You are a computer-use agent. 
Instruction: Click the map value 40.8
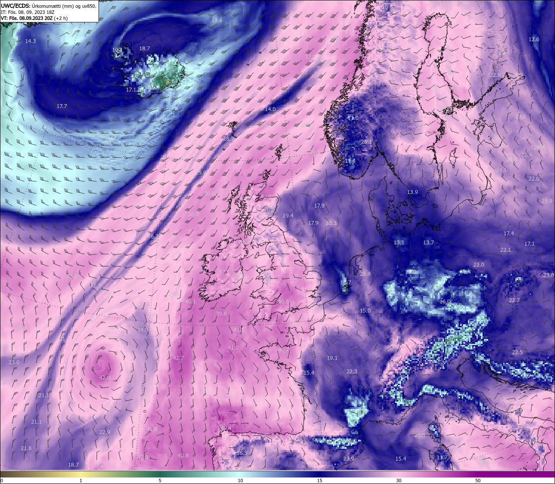click(183, 456)
